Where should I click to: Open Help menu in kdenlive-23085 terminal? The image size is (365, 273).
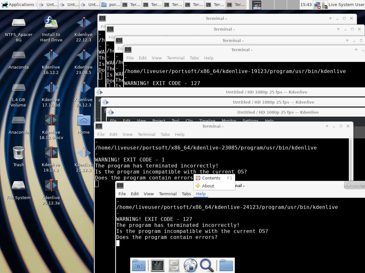click(179, 134)
